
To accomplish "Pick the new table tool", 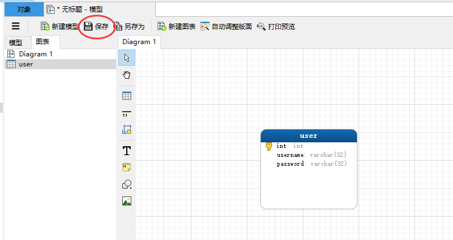I will pos(127,96).
